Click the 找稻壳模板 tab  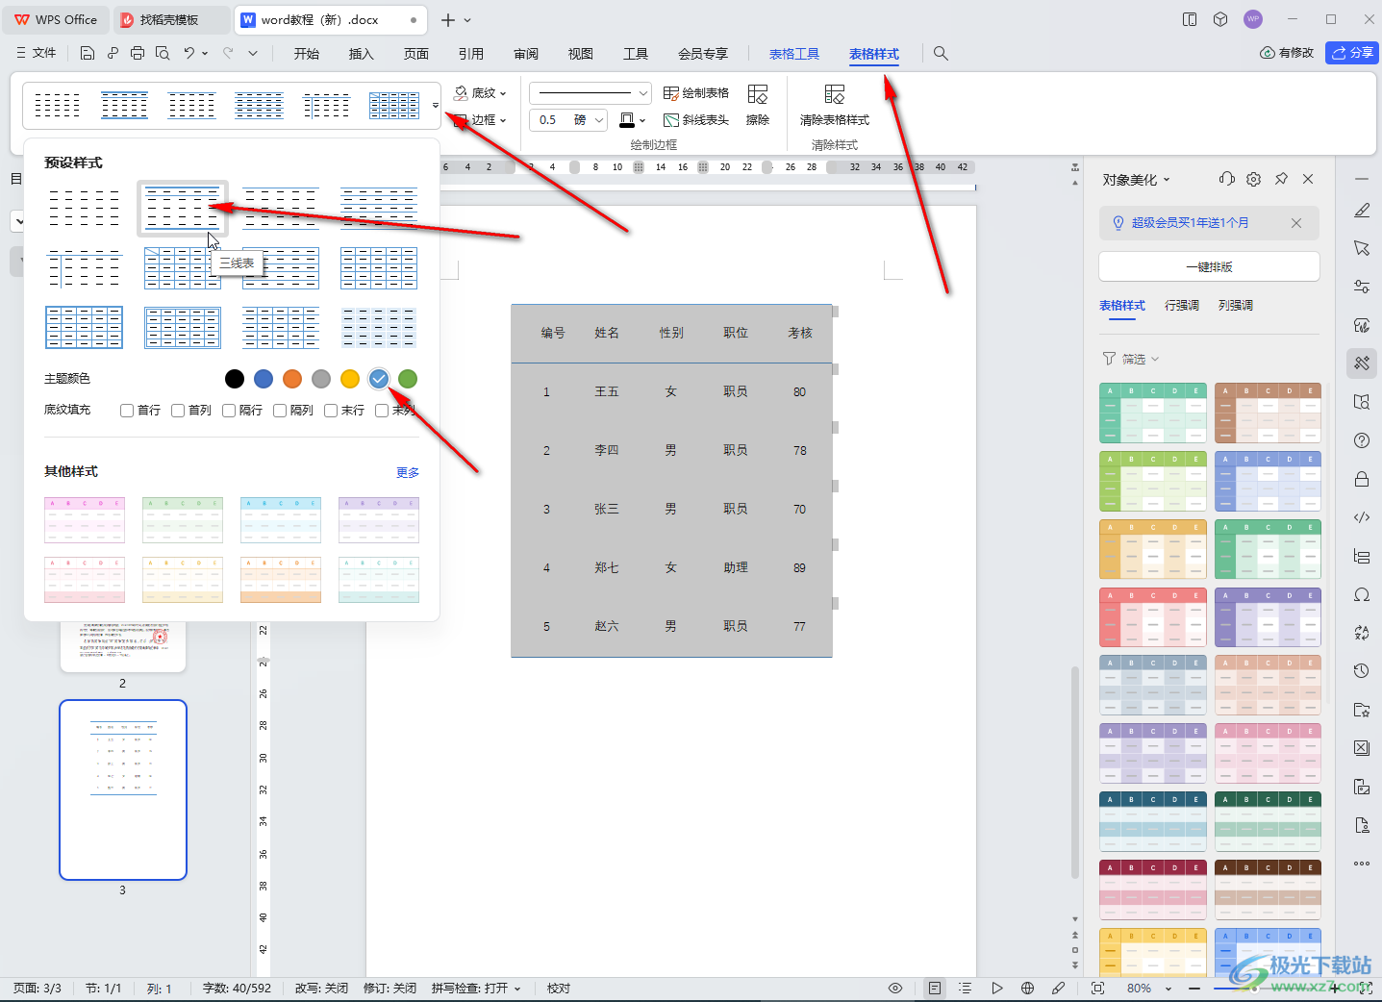(x=169, y=19)
